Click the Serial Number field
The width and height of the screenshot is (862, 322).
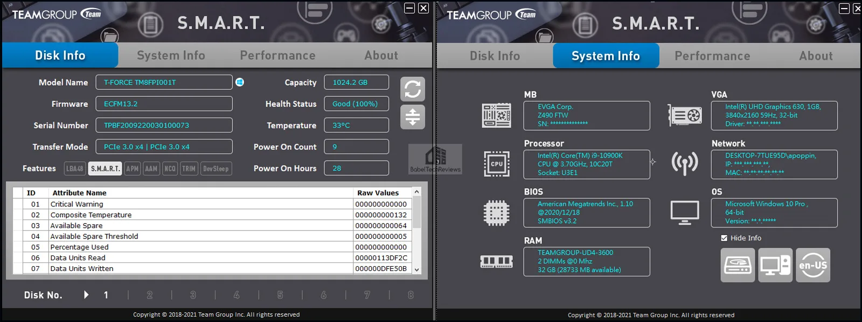pos(164,125)
